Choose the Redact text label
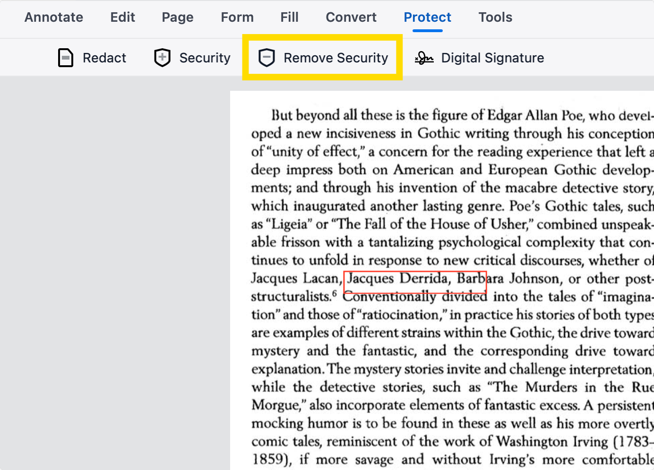Image resolution: width=654 pixels, height=470 pixels. (104, 58)
